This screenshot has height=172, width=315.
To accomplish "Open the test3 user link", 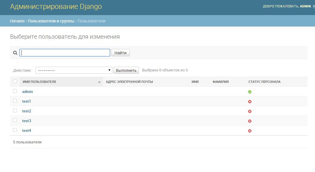I will tap(27, 121).
